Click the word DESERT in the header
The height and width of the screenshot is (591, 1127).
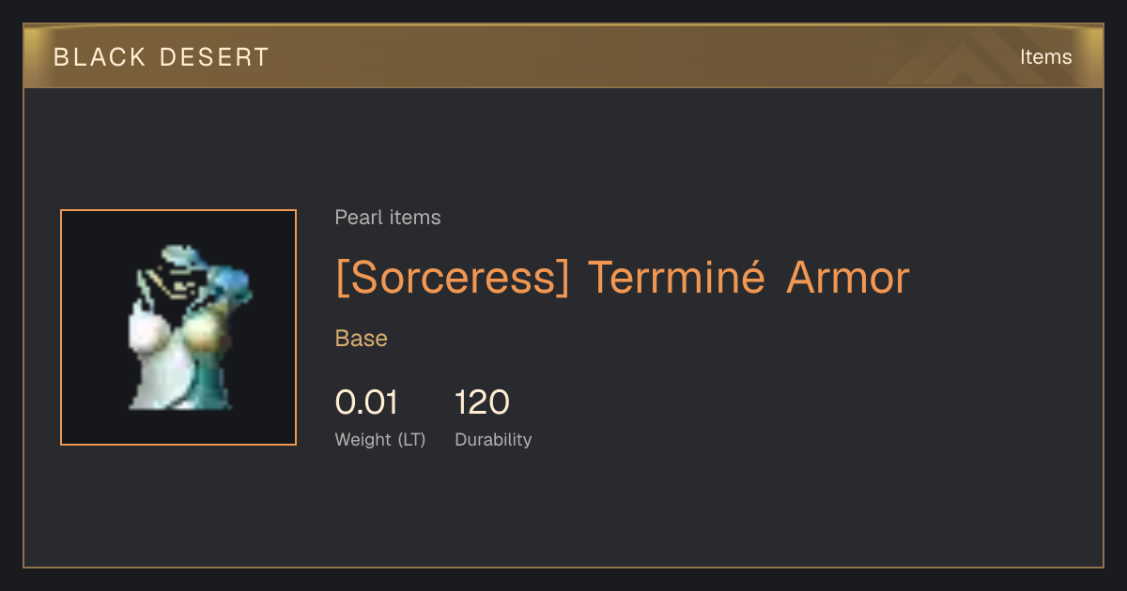(x=215, y=57)
